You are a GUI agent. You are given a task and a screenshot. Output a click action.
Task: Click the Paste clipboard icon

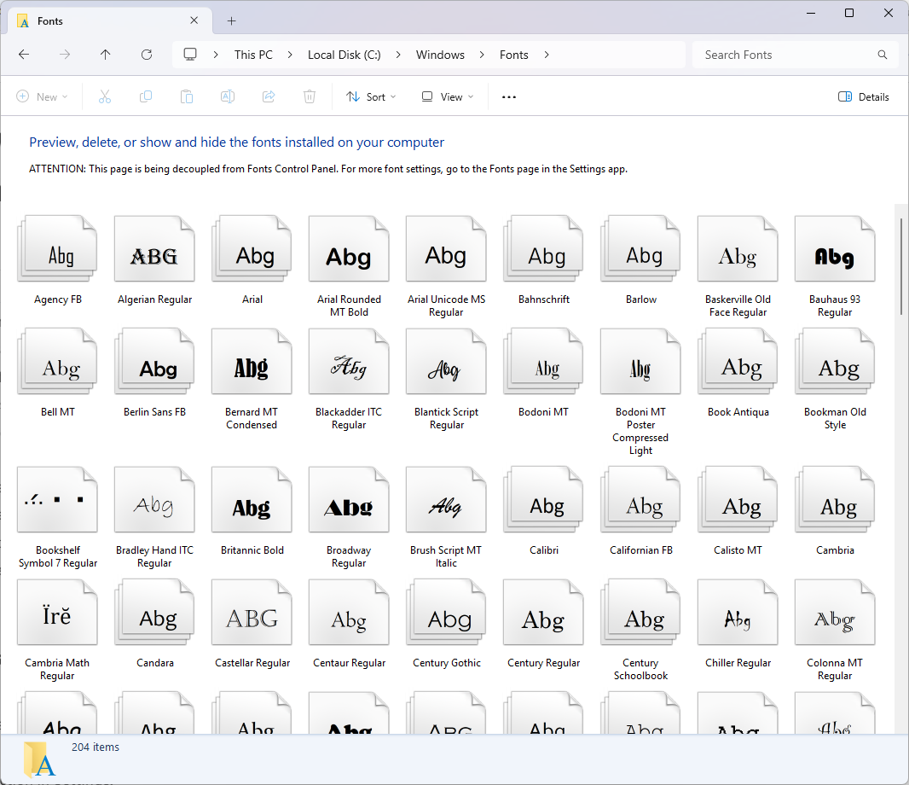click(x=187, y=97)
